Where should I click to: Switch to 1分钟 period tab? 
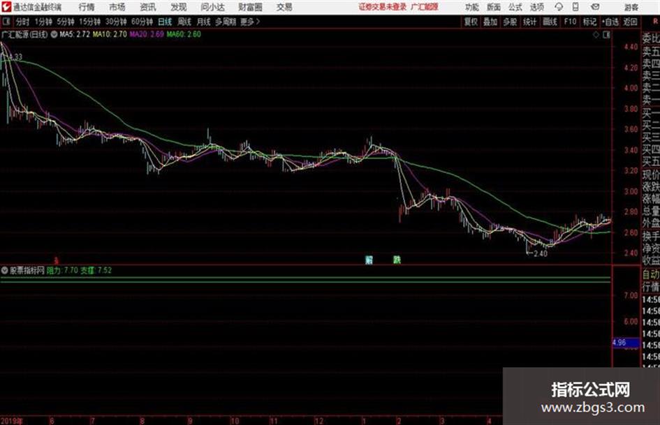point(43,22)
